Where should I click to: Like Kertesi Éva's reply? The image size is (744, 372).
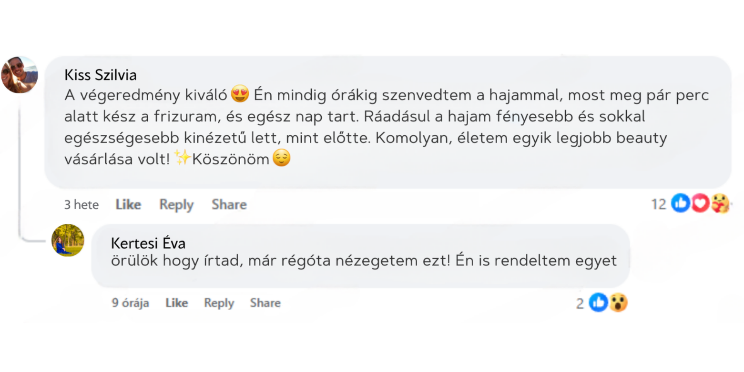[x=176, y=303]
